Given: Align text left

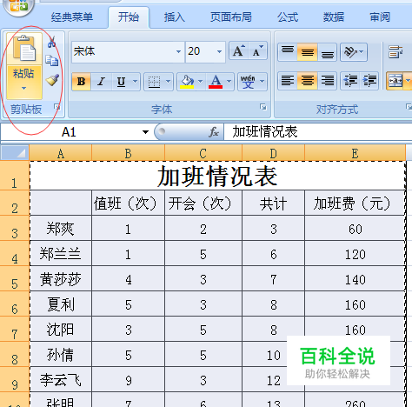Looking at the screenshot, I should click(x=288, y=81).
